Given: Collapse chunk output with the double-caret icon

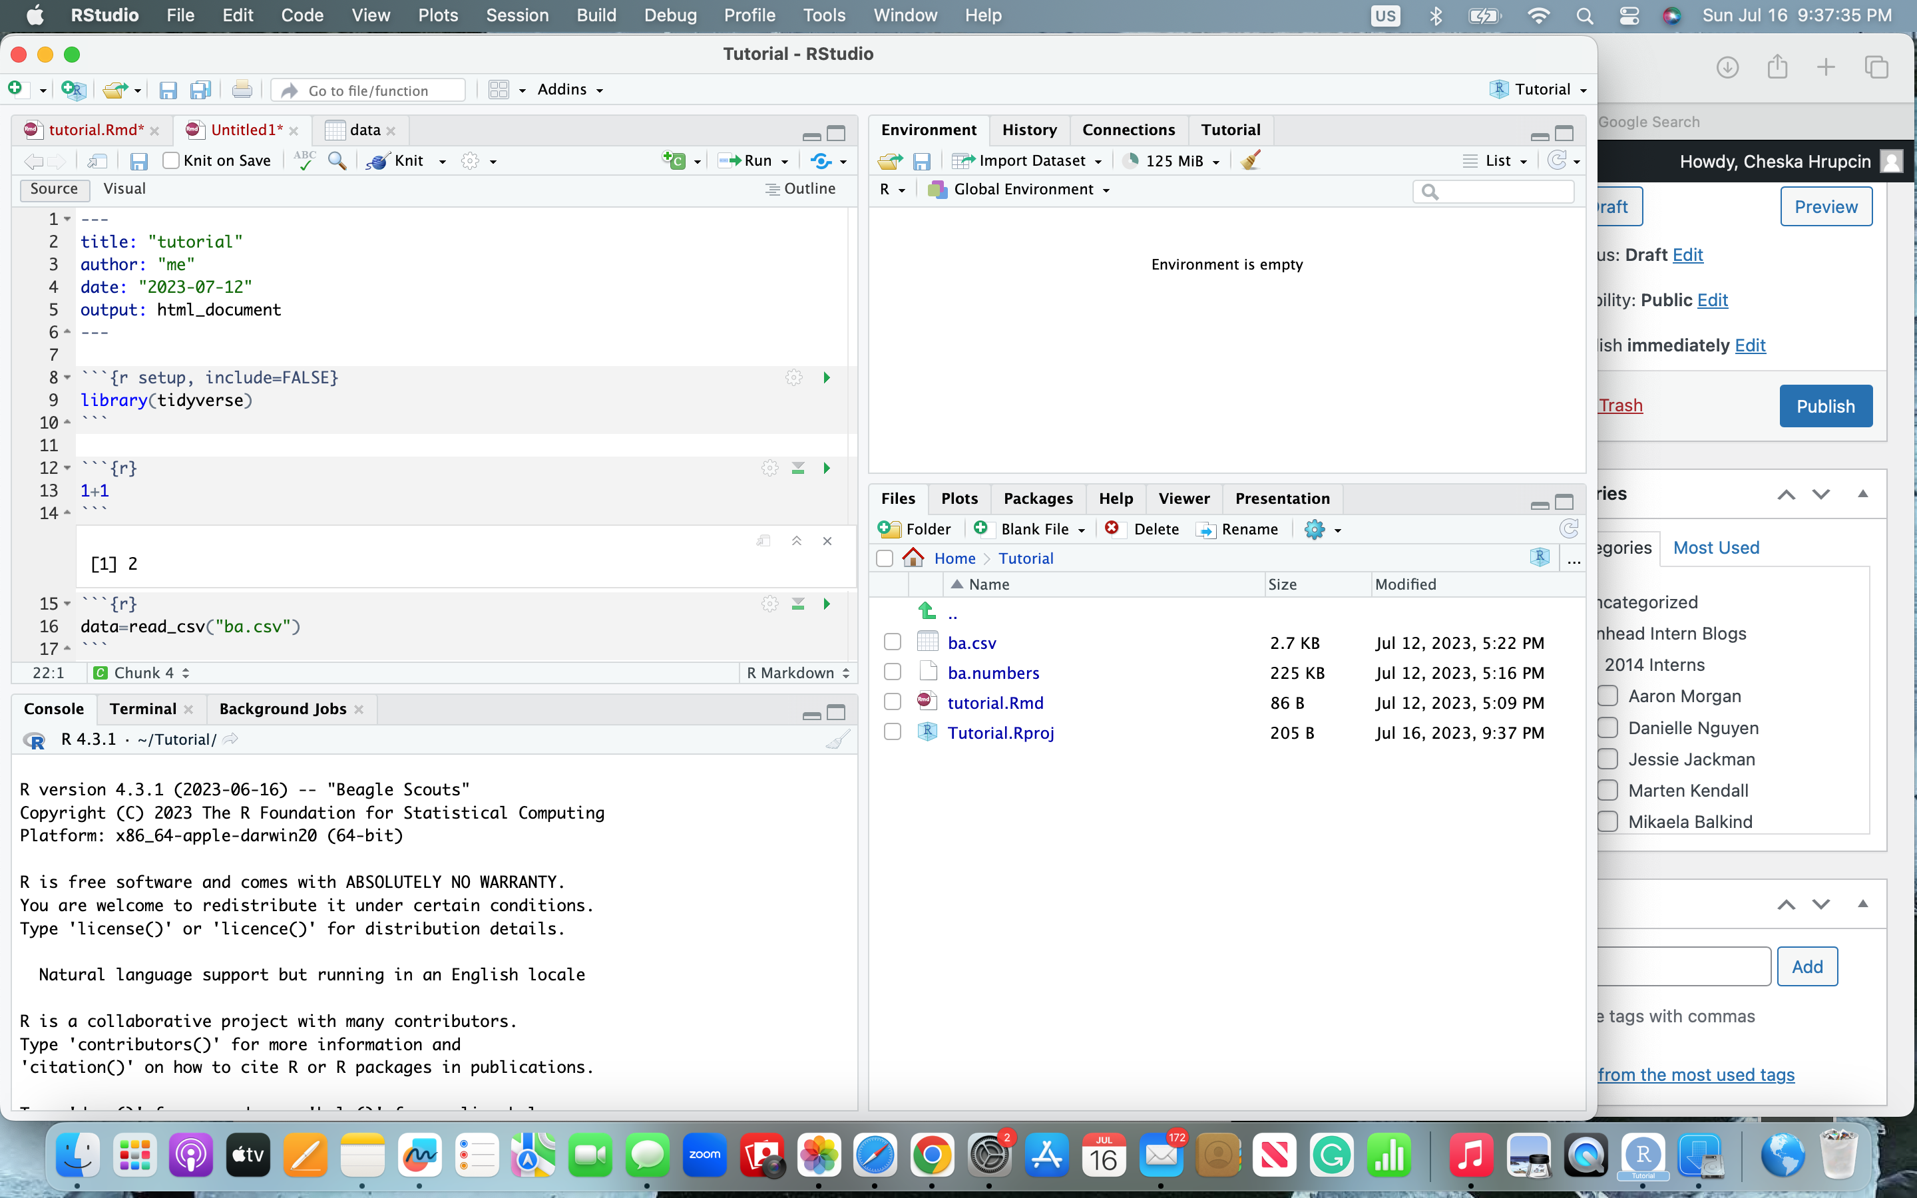Looking at the screenshot, I should 796,540.
